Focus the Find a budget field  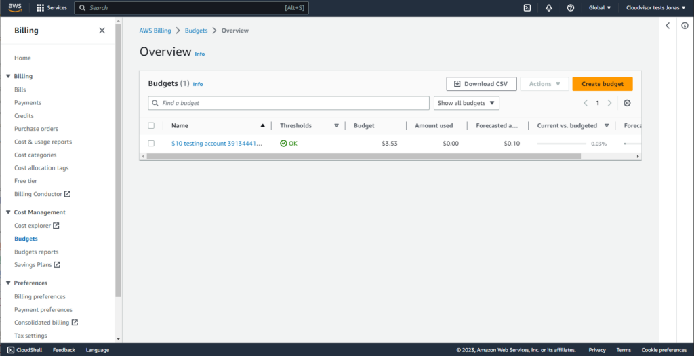click(289, 103)
